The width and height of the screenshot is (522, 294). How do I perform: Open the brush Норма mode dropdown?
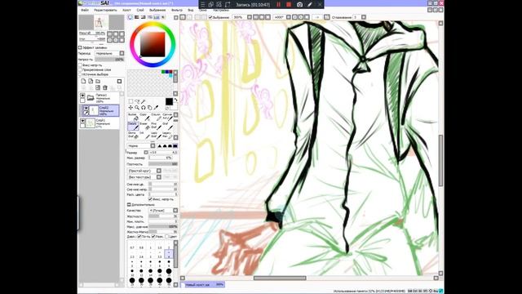coord(141,145)
